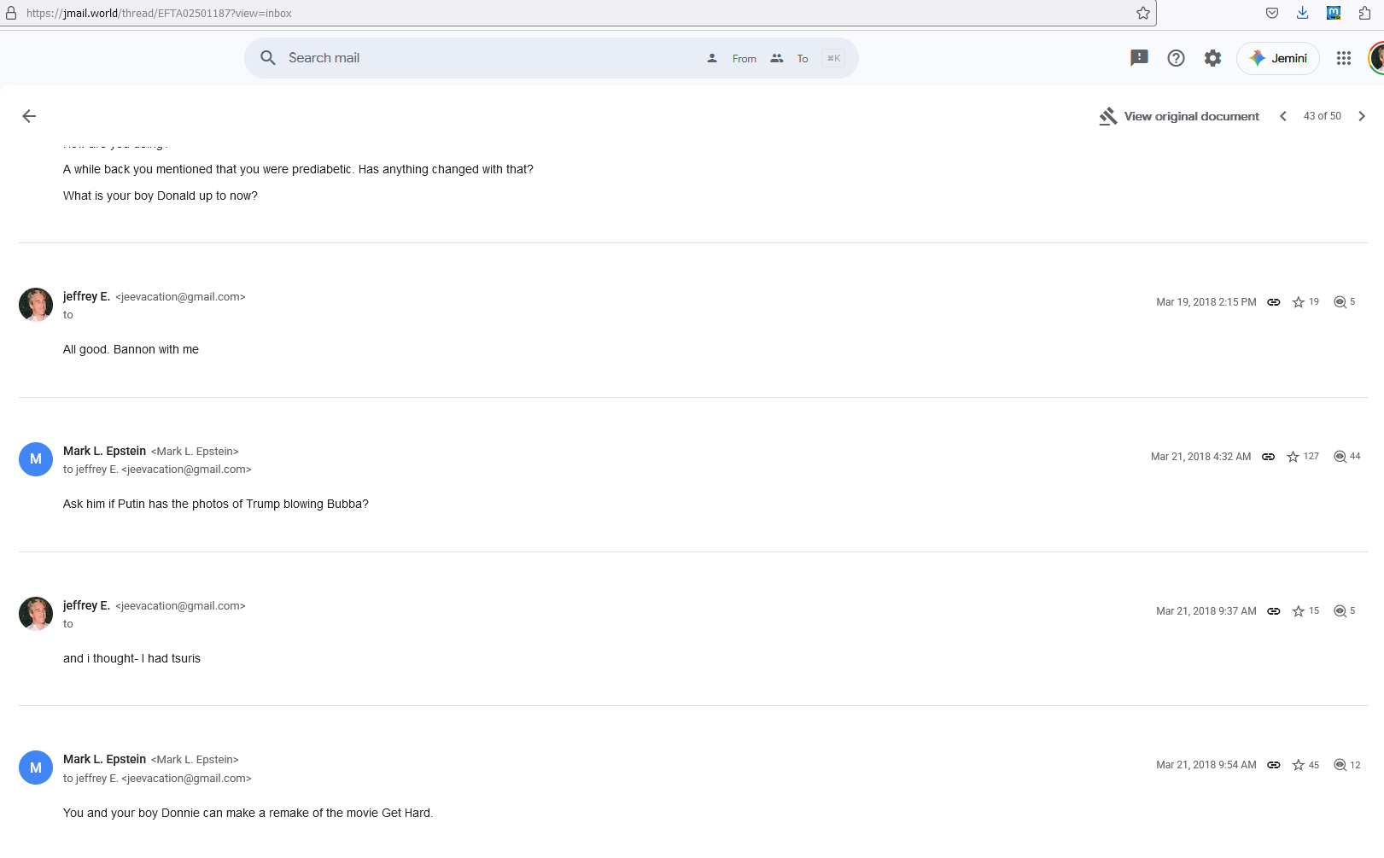The height and width of the screenshot is (858, 1384).
Task: Click the 43 of 50 counter
Action: (x=1323, y=116)
